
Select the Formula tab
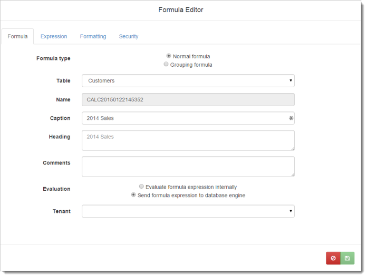point(17,36)
